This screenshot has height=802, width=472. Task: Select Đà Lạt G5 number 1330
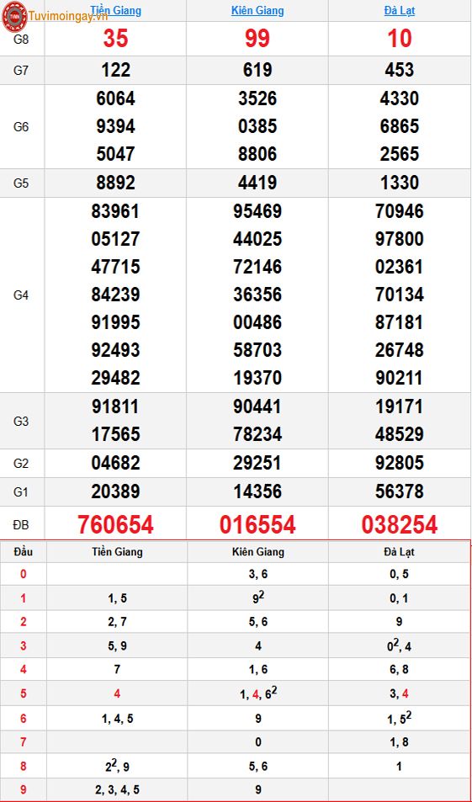point(400,183)
